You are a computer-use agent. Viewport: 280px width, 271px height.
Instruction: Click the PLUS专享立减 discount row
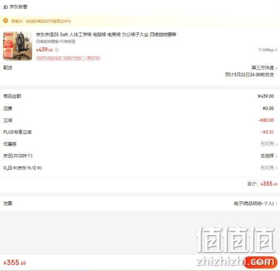tap(140, 132)
